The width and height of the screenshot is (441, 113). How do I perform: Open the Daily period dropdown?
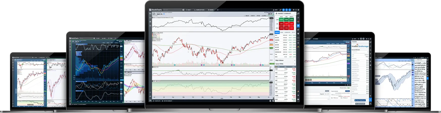(x=188, y=10)
